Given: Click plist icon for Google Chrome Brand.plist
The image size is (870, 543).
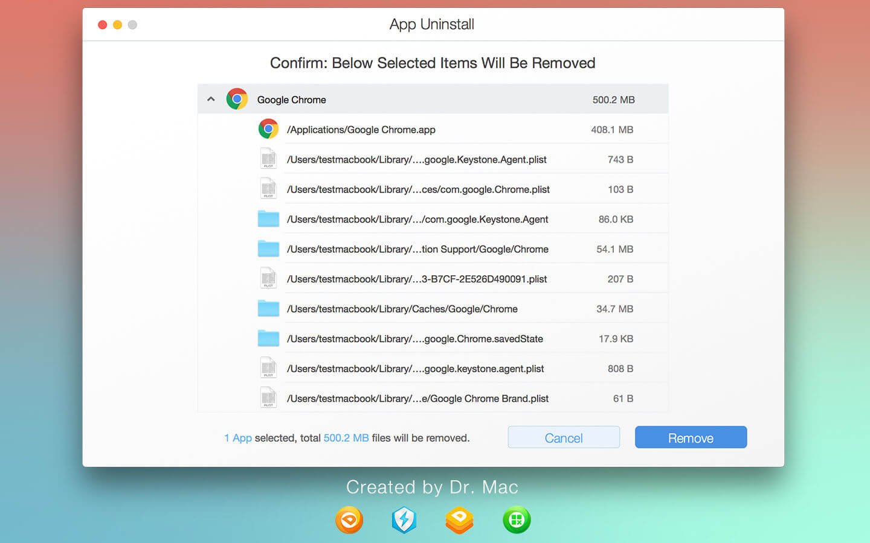Looking at the screenshot, I should click(x=268, y=398).
